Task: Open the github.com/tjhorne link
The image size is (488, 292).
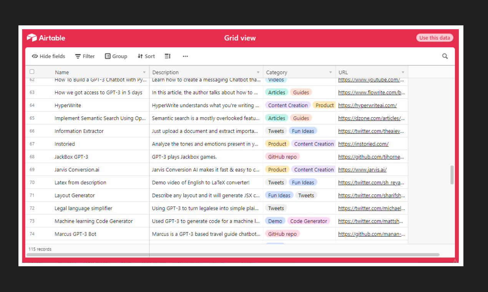Action: pos(372,157)
